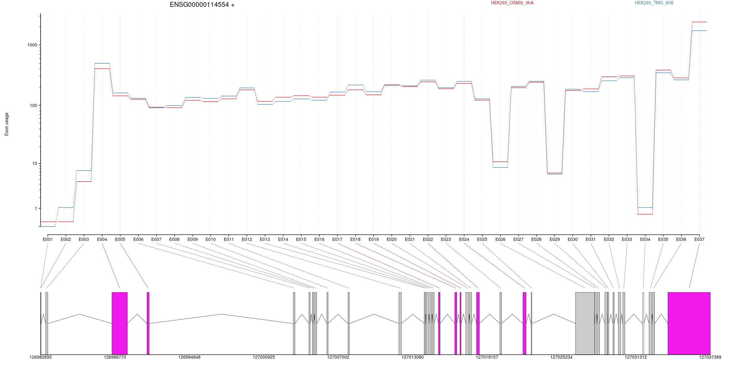Screen dimensions: 744x372
Task: Select exon label E011
Action: (x=229, y=239)
